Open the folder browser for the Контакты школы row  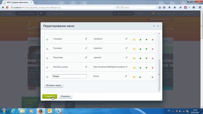click(x=134, y=67)
